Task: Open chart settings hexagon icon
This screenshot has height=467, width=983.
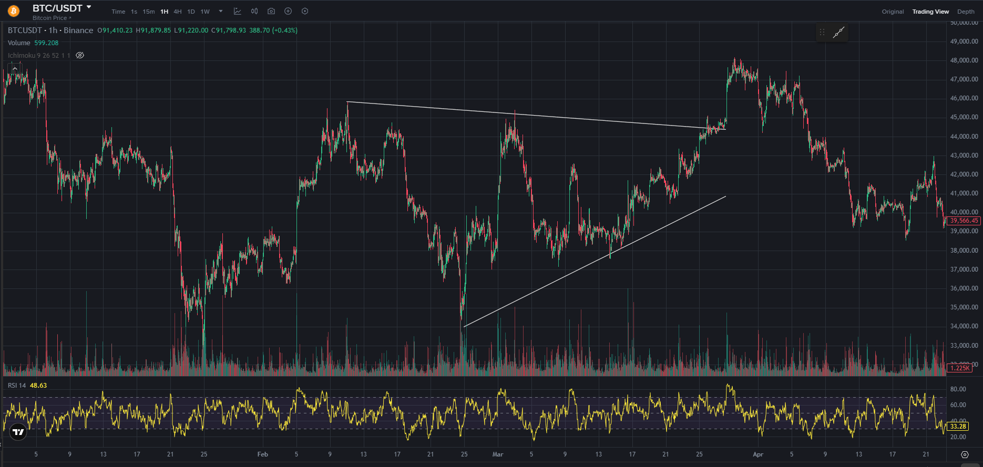Action: pyautogui.click(x=305, y=11)
